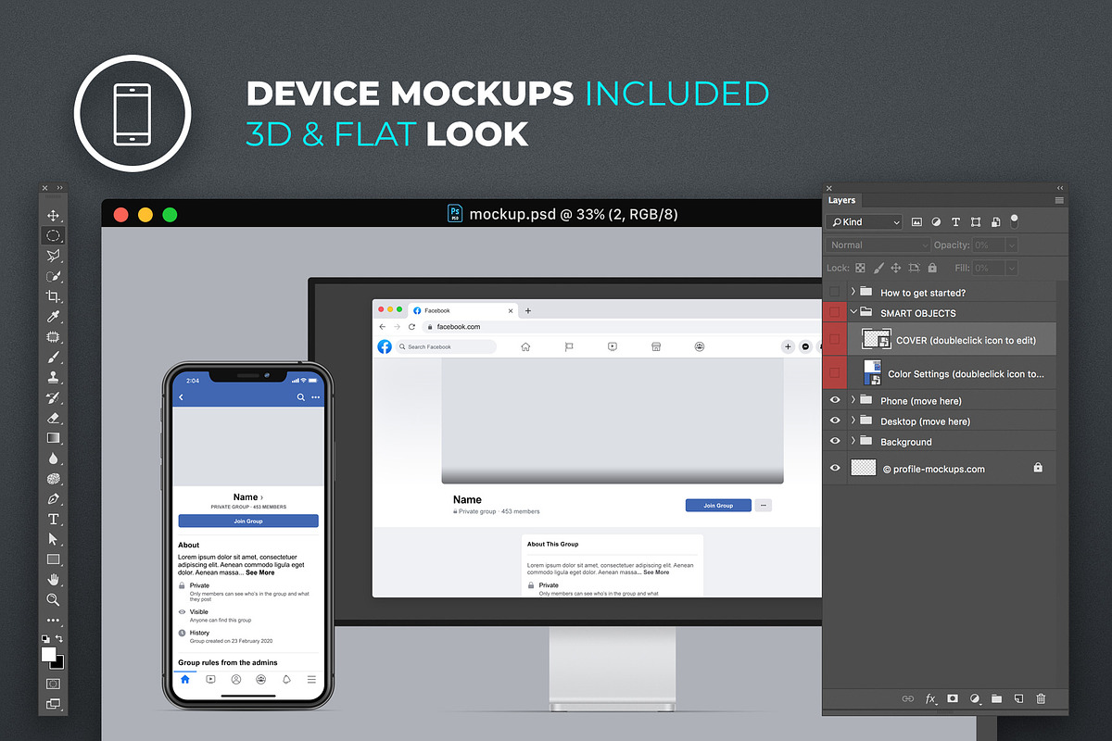This screenshot has height=741, width=1112.
Task: Hide the Background group
Action: pos(835,442)
